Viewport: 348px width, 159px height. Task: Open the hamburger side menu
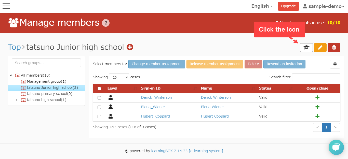(6, 6)
